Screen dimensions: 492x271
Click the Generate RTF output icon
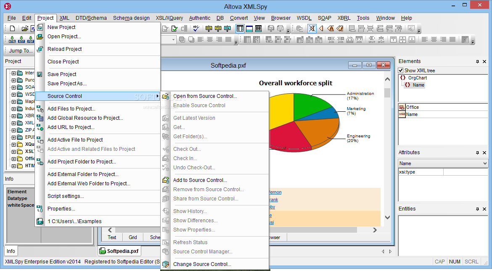[21, 39]
